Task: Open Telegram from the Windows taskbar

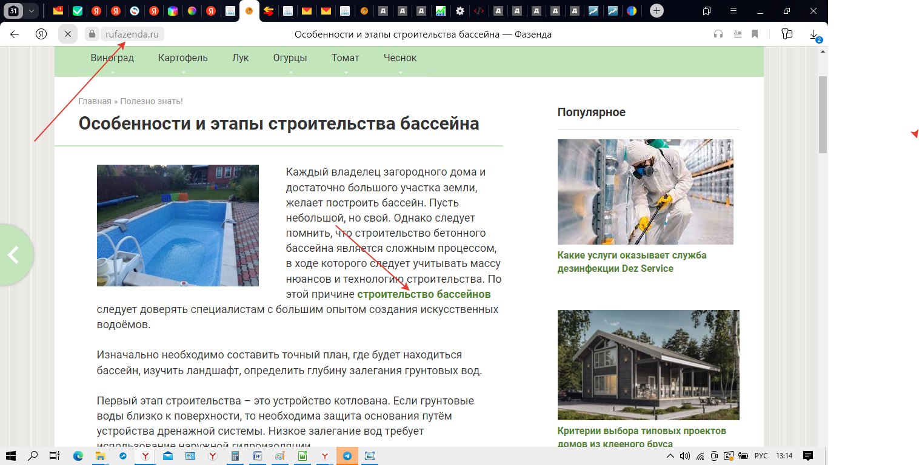Action: [347, 456]
